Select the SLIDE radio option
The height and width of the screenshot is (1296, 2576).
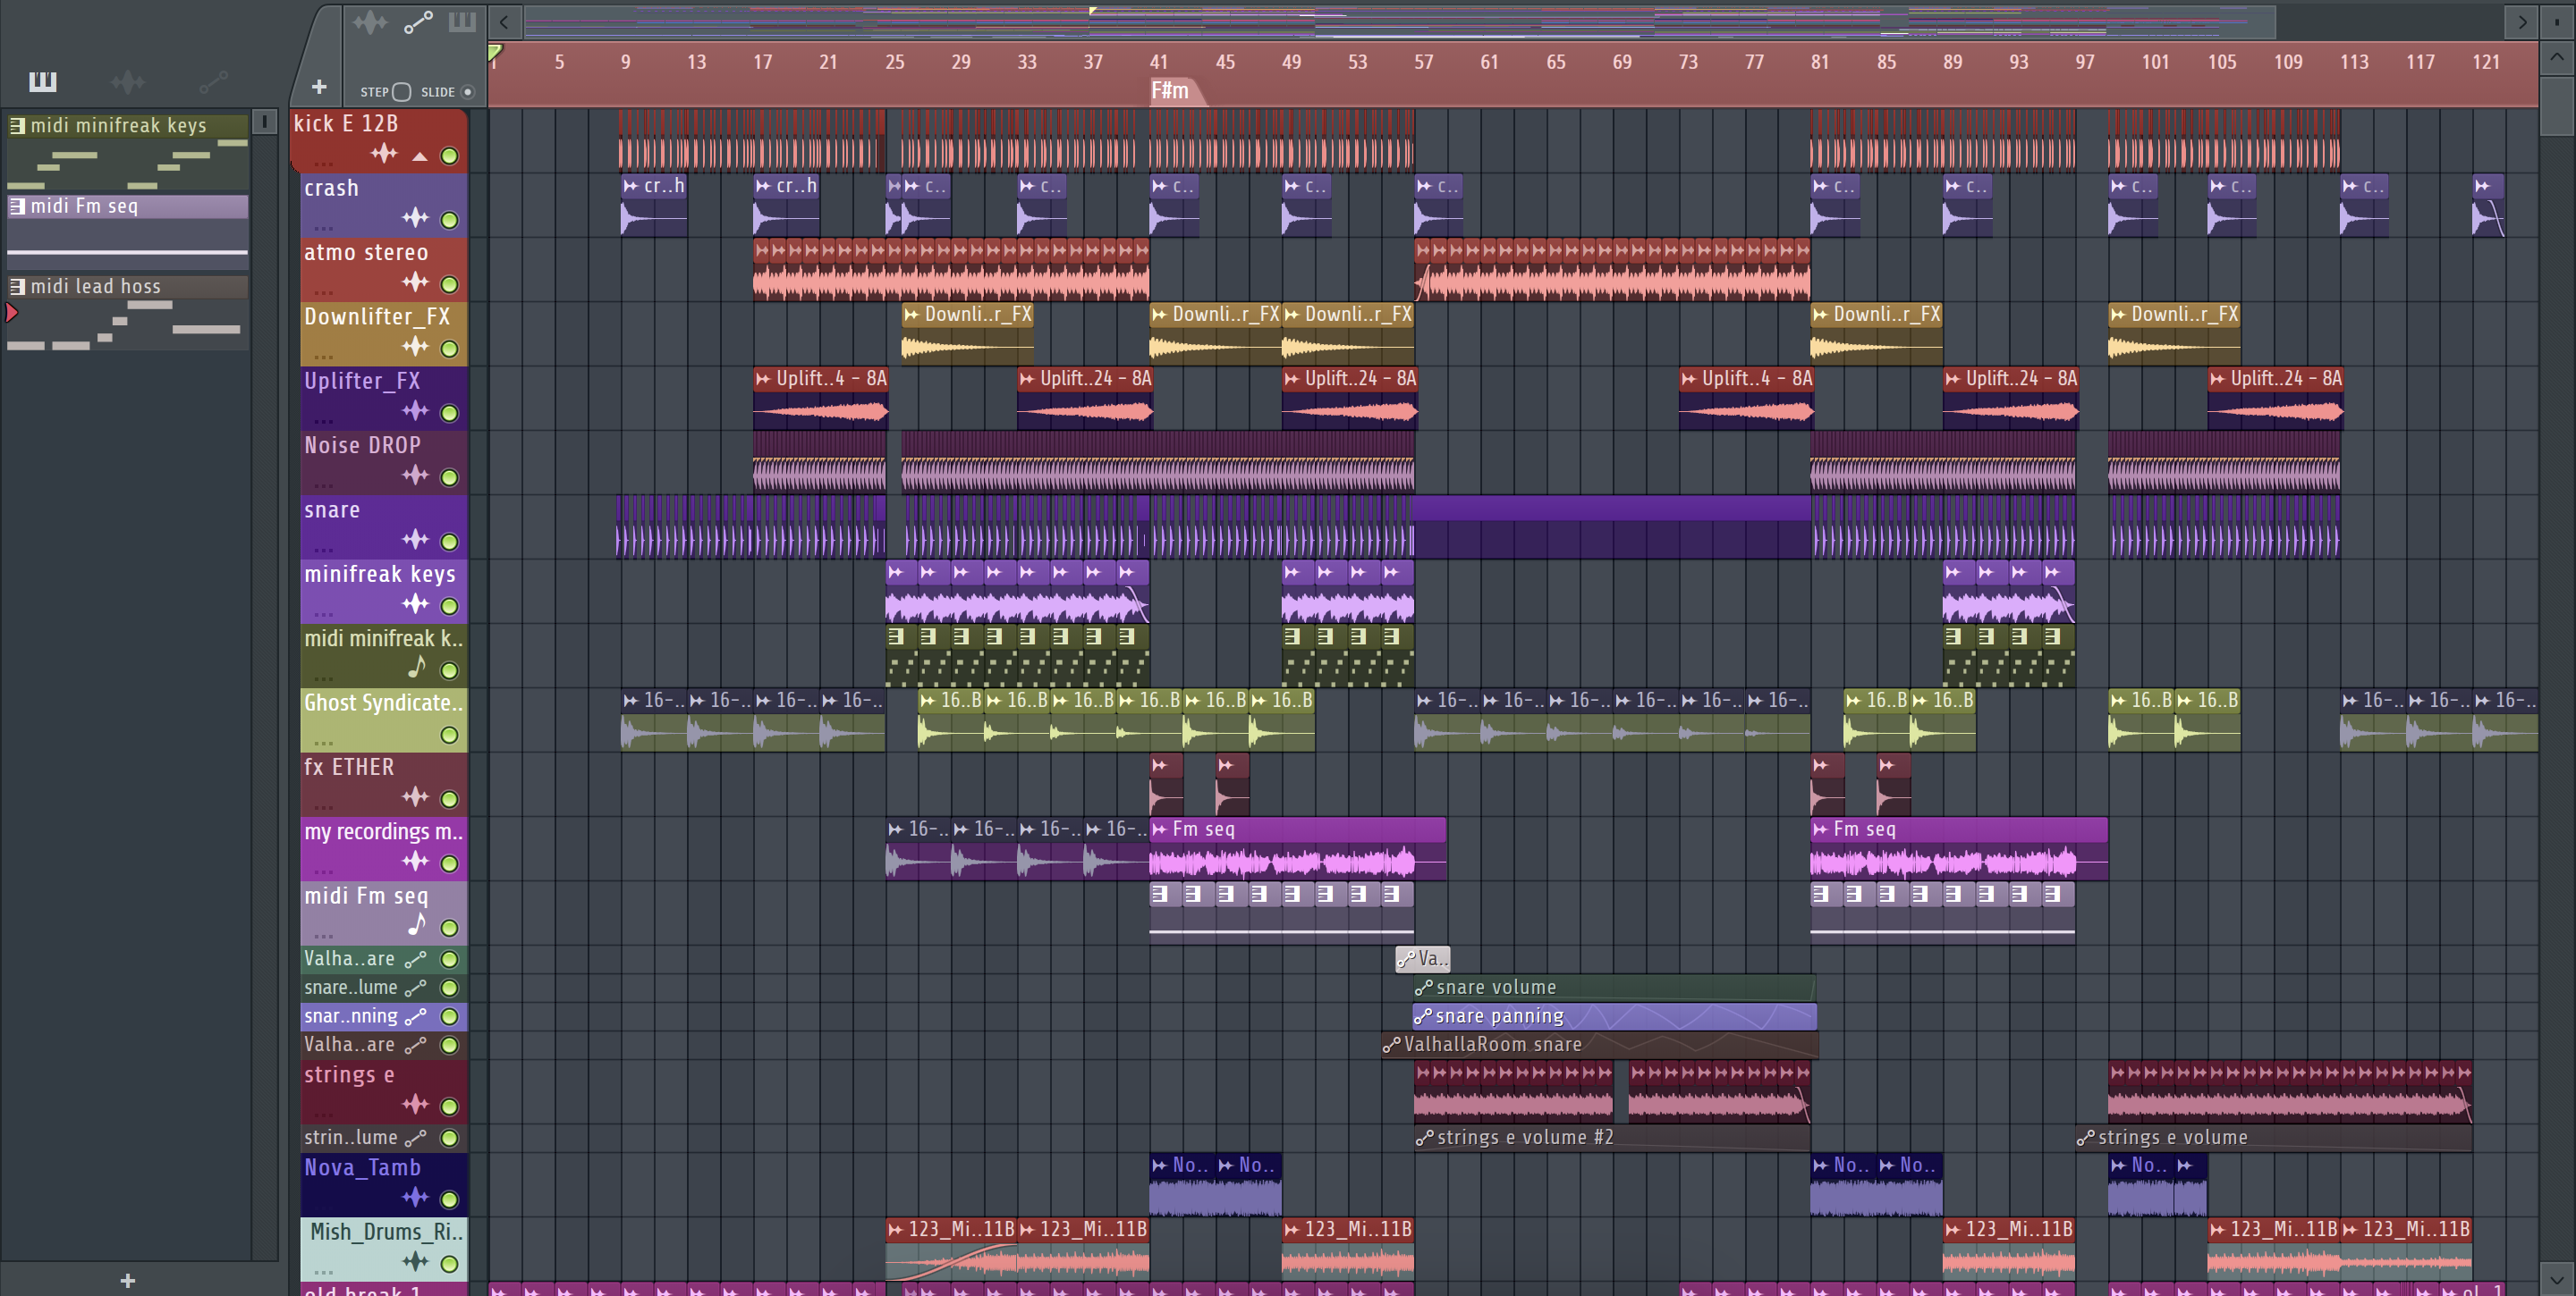[467, 92]
